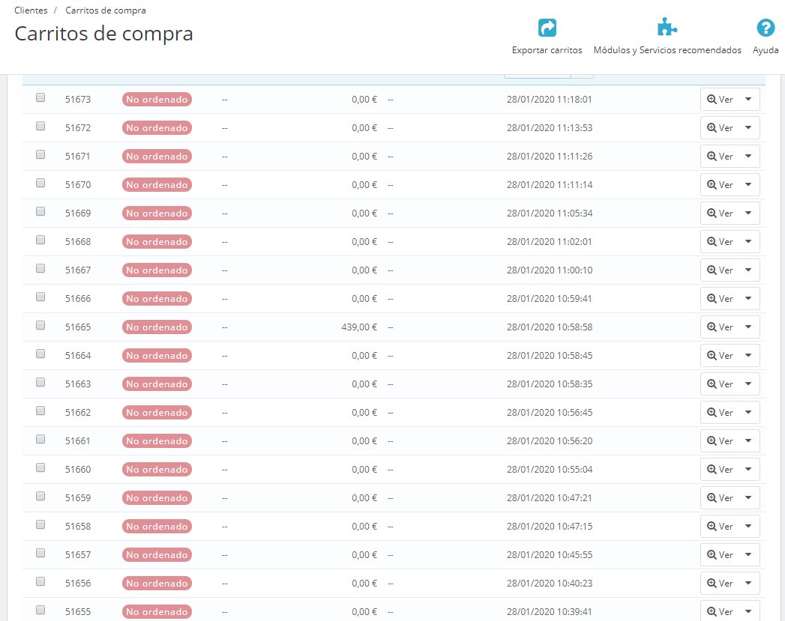
Task: Open the dropdown arrow for cart 51657
Action: pyautogui.click(x=748, y=554)
